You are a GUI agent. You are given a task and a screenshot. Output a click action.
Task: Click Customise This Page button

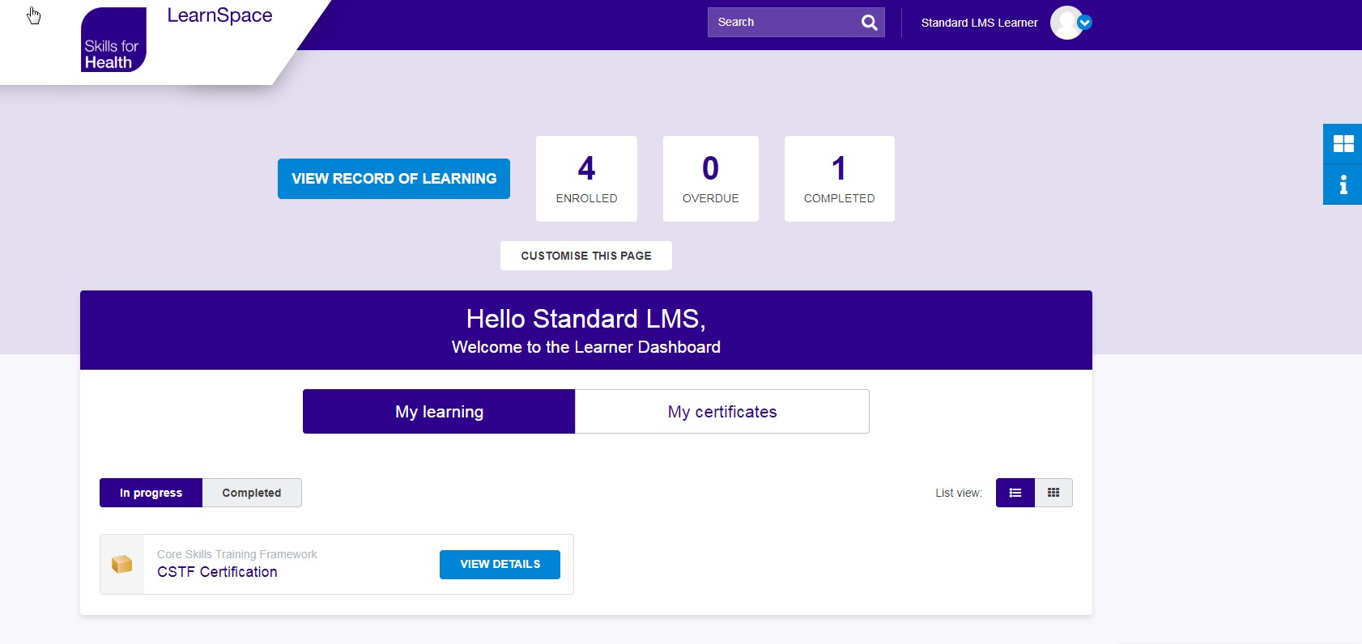point(586,256)
